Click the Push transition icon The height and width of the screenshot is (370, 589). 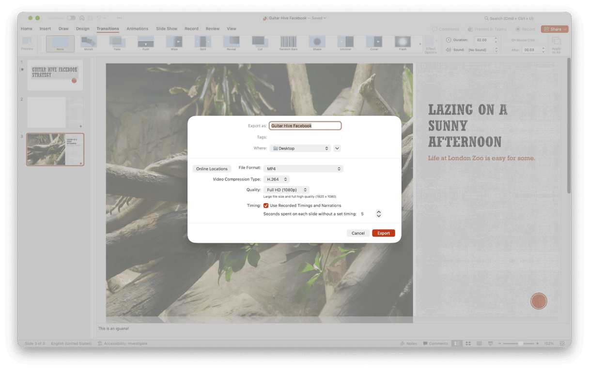[146, 43]
